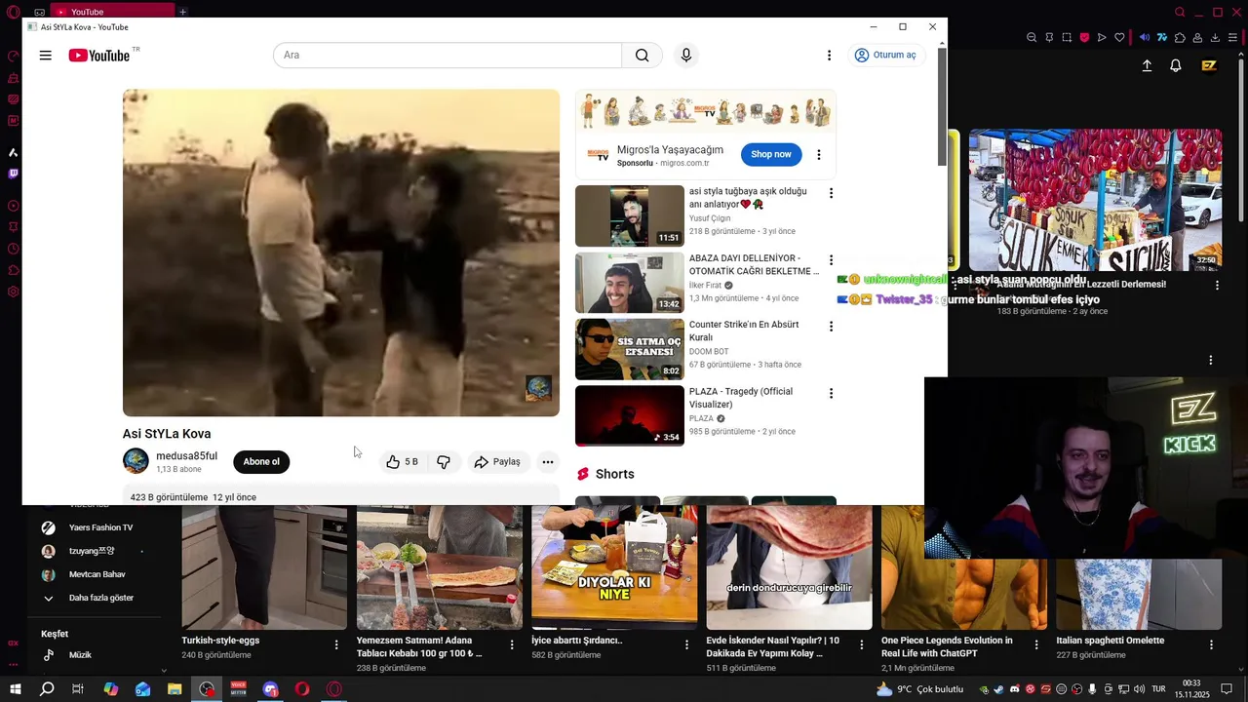Screen dimensions: 1248x702
Task: Open File Explorer from taskbar
Action: [x=175, y=689]
